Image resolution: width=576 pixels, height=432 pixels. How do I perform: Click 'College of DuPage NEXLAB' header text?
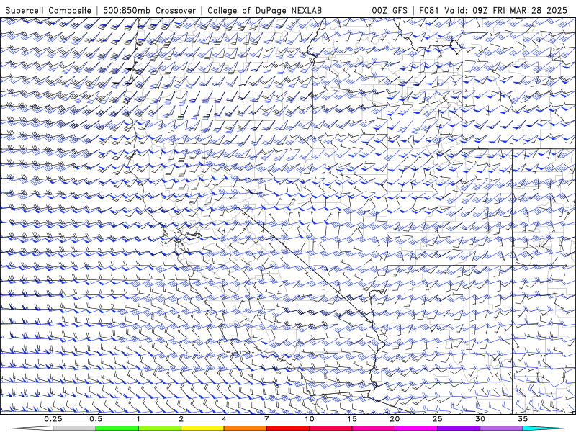click(x=264, y=10)
